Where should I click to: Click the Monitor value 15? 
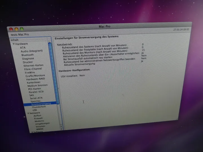(x=143, y=50)
